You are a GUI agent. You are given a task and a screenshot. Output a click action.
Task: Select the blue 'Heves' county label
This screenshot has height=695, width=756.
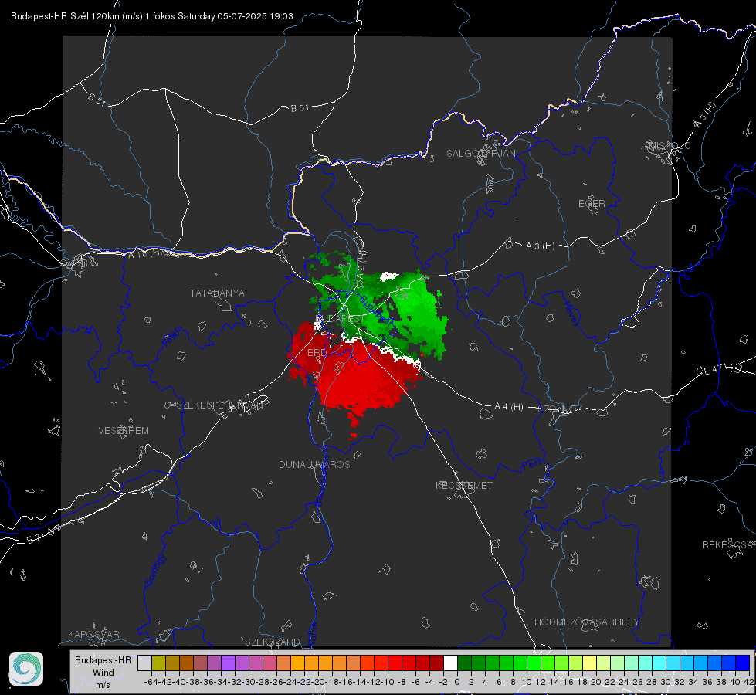coord(571,313)
